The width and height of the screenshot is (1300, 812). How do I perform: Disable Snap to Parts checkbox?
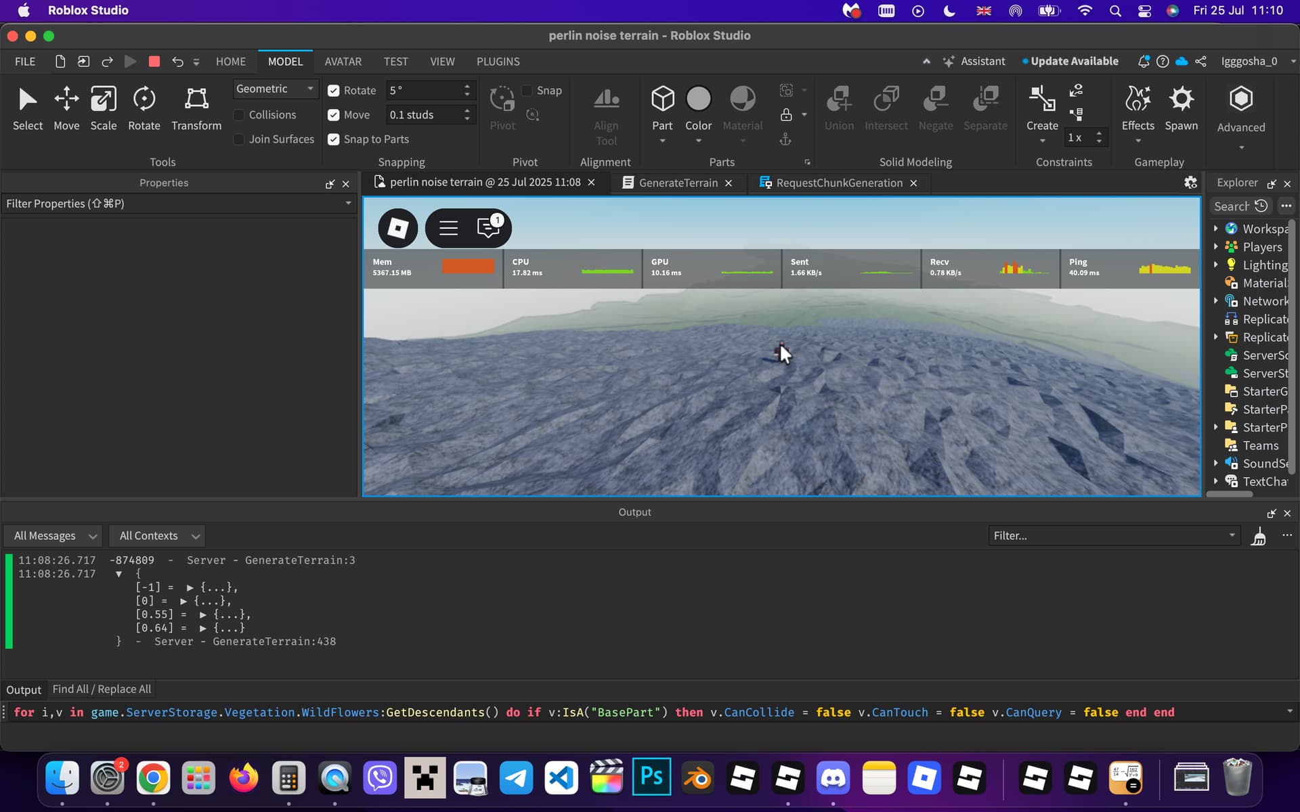(x=333, y=139)
